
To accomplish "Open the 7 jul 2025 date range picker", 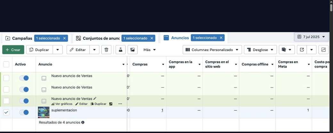I will pos(311,37).
